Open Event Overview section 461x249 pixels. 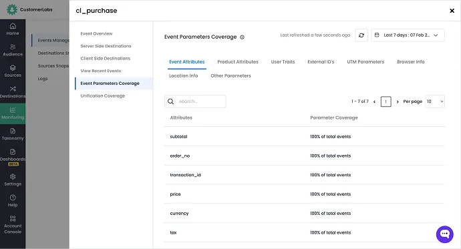point(96,34)
